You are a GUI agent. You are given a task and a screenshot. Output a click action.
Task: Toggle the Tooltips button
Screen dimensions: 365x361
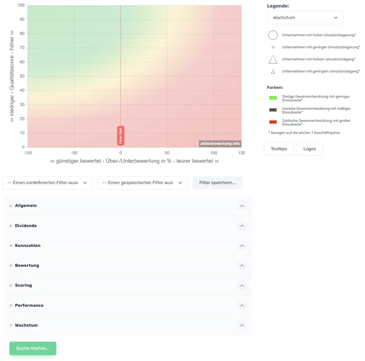[x=279, y=149]
